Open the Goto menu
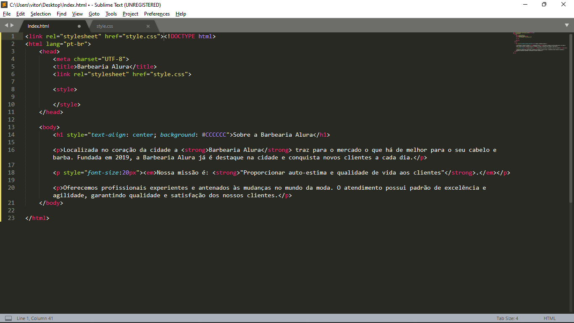574x323 pixels. 94,14
